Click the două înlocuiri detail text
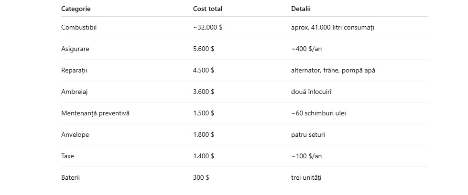The height and width of the screenshot is (195, 468). click(311, 92)
